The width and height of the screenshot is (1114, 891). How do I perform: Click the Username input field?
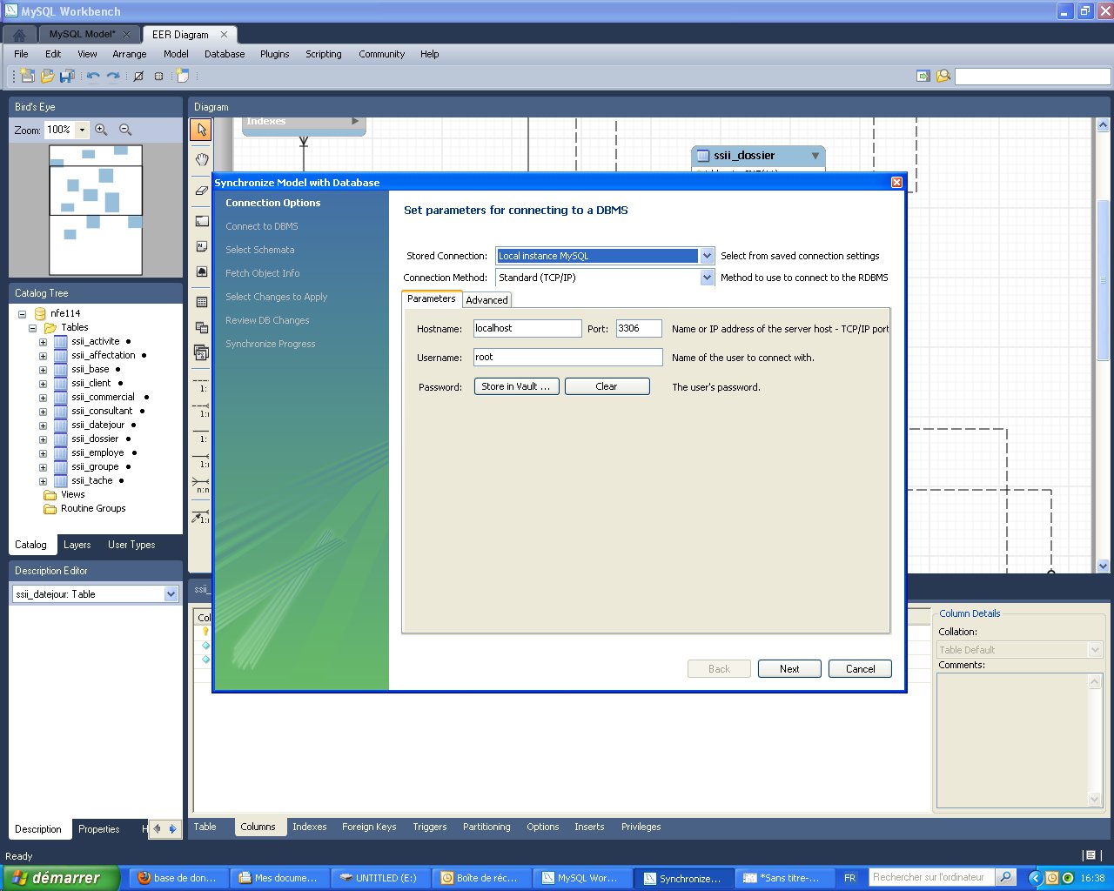tap(567, 357)
